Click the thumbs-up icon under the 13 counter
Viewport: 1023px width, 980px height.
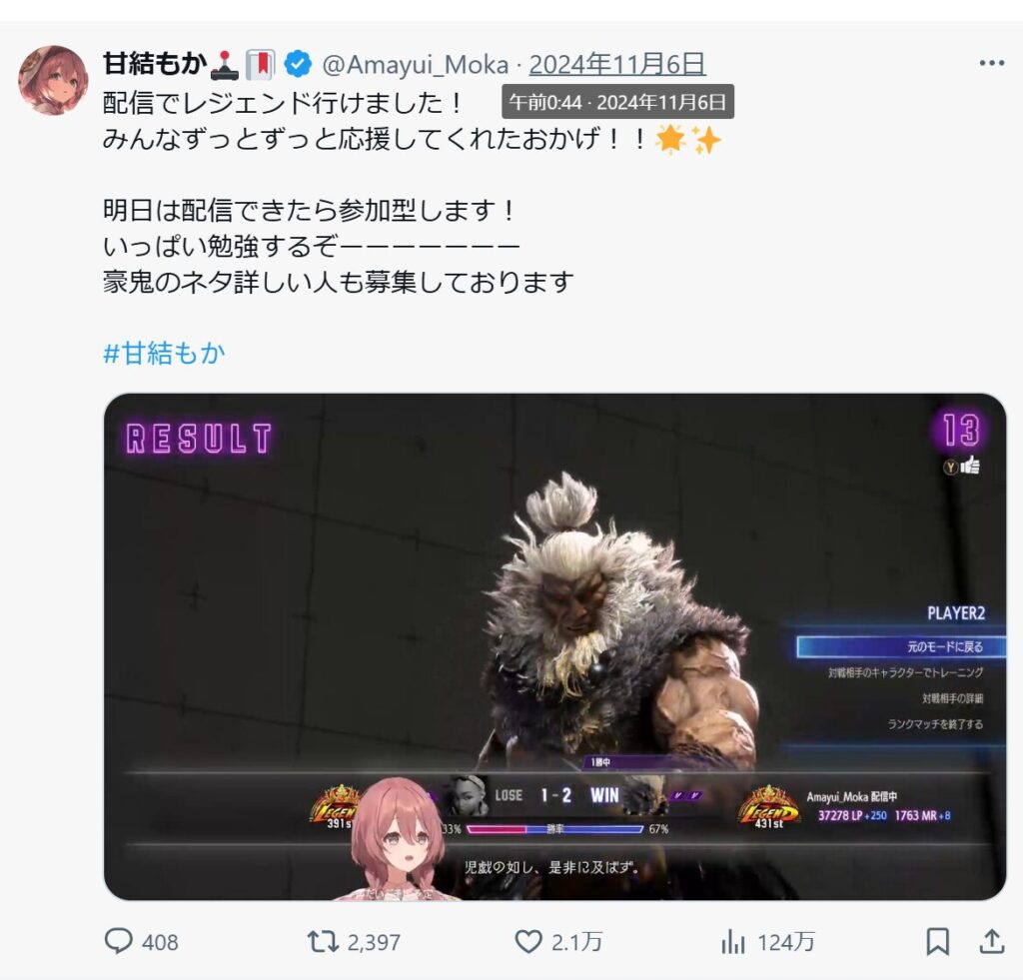970,466
